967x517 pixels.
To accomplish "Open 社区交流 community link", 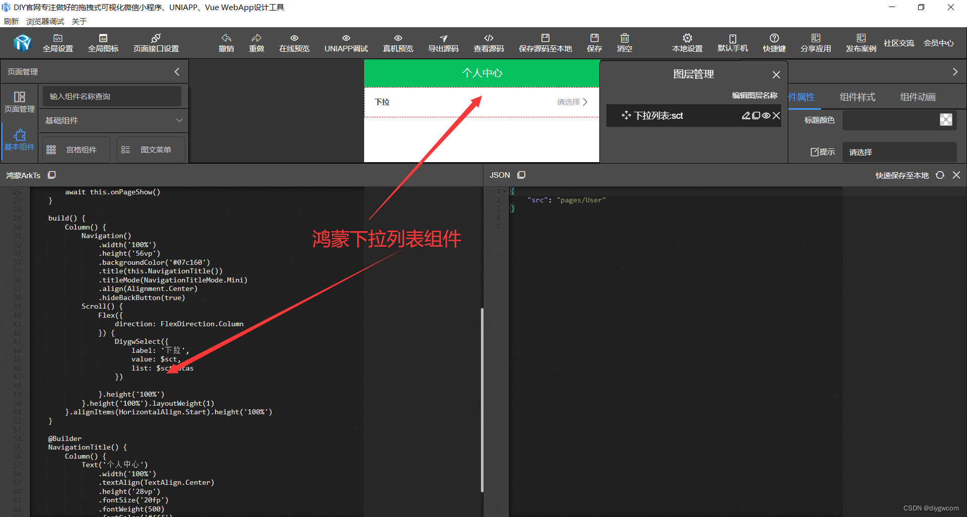I will coord(899,43).
